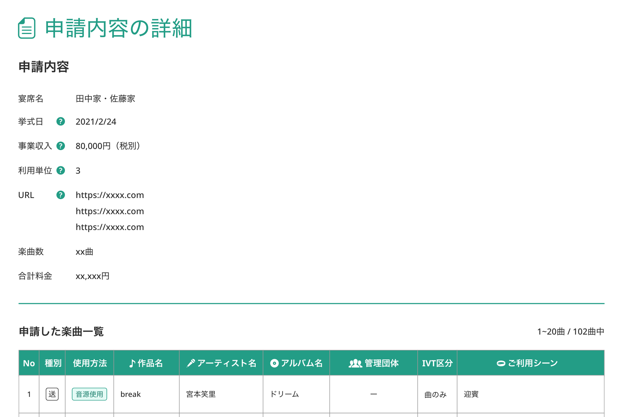Click help icon next to 利用単位

click(61, 171)
